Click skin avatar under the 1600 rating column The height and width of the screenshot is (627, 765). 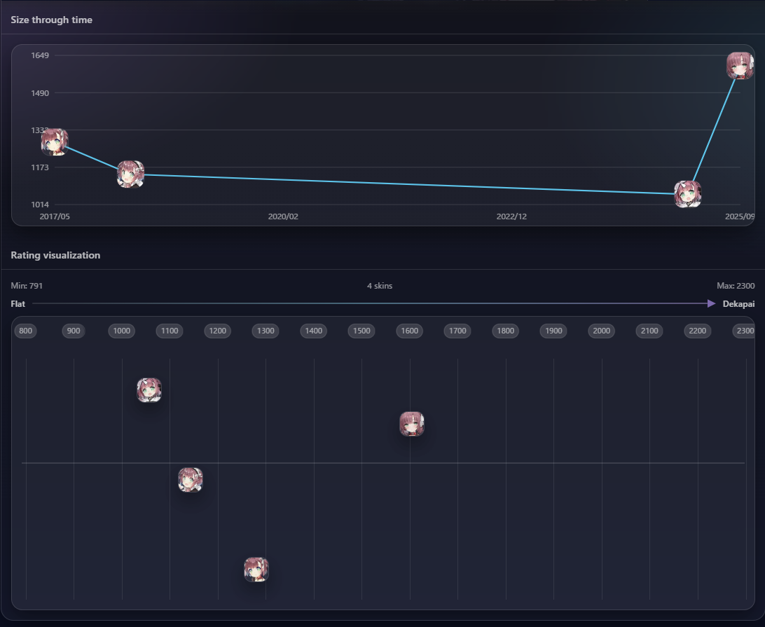click(x=412, y=424)
